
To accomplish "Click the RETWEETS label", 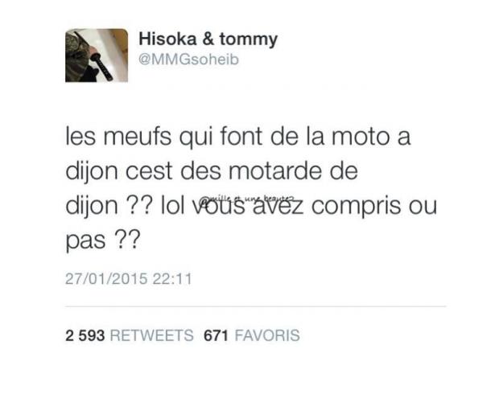I will (151, 335).
